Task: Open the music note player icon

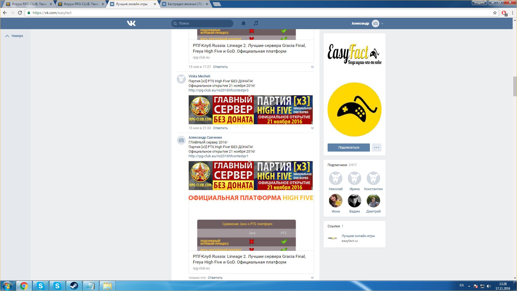Action: coord(256,23)
